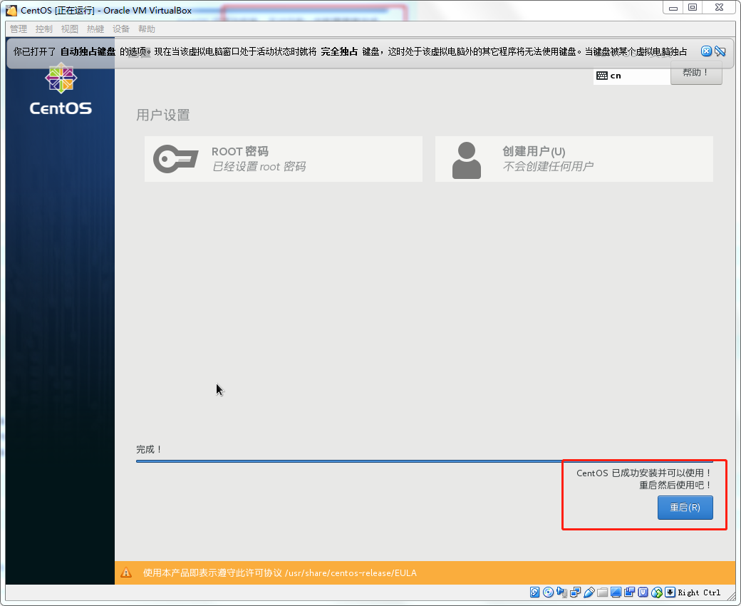Click the mouse integration status icon

coord(656,592)
